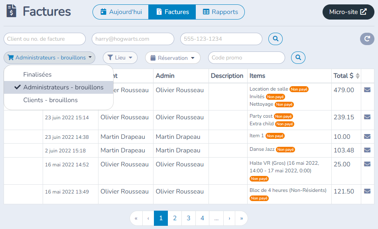Select page 1 in pagination
378x229 pixels.
161,218
